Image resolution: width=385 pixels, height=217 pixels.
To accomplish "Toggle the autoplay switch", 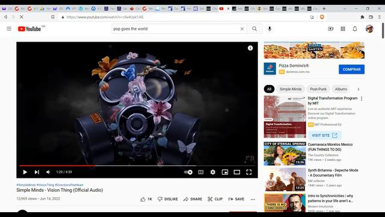I will [188, 172].
